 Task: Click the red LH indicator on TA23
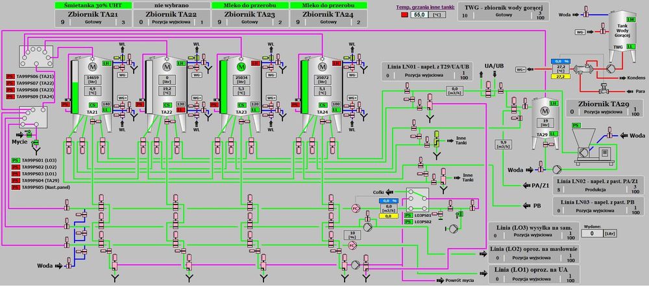tap(255, 63)
